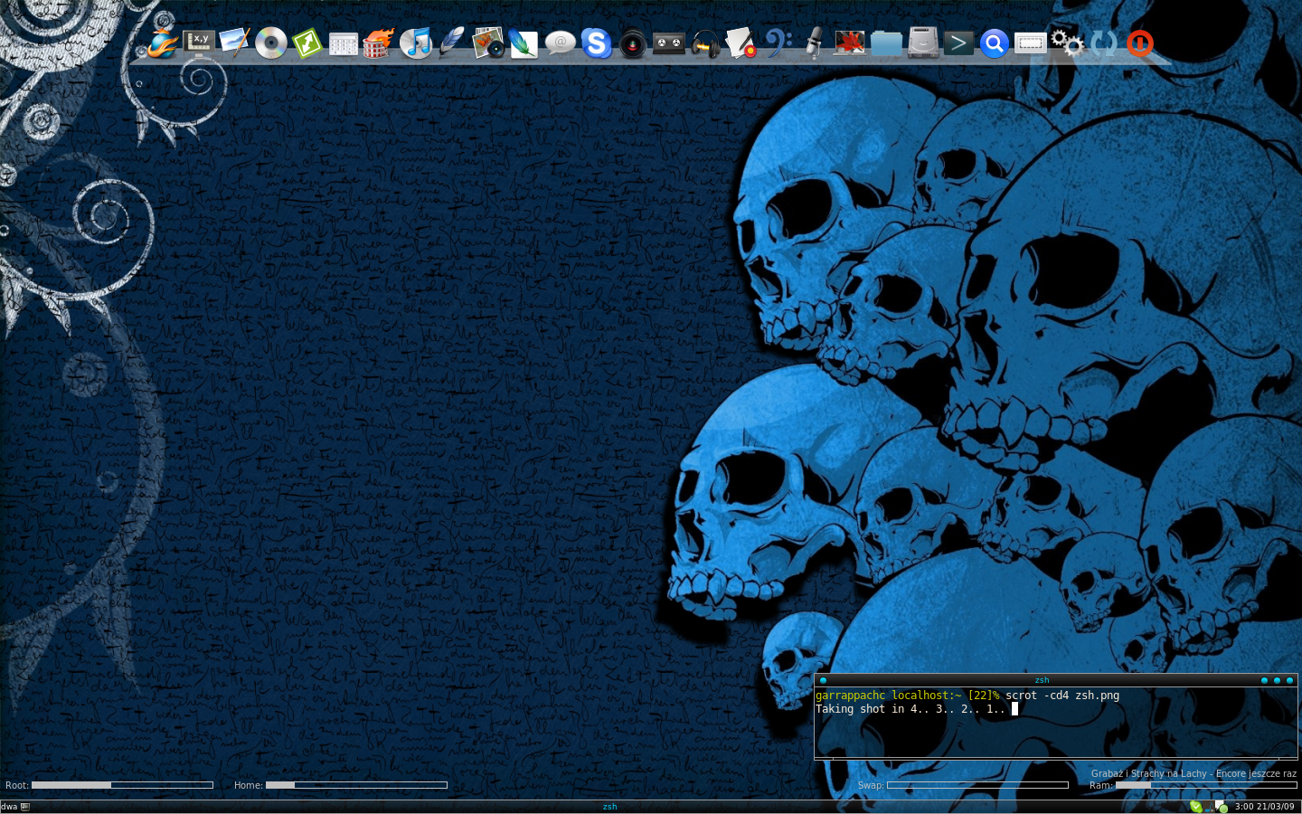This screenshot has height=814, width=1302.
Task: Click the Ram usage bar
Action: pyautogui.click(x=1206, y=785)
